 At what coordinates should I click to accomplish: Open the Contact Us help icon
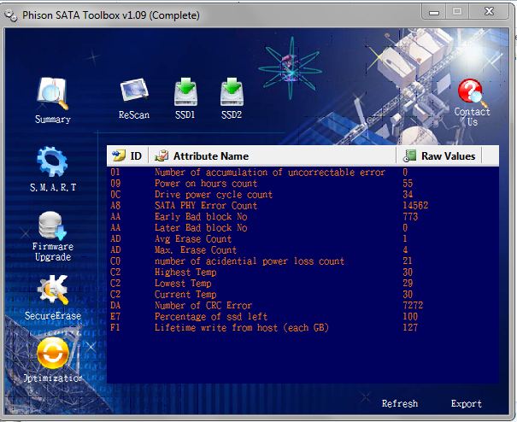(472, 92)
